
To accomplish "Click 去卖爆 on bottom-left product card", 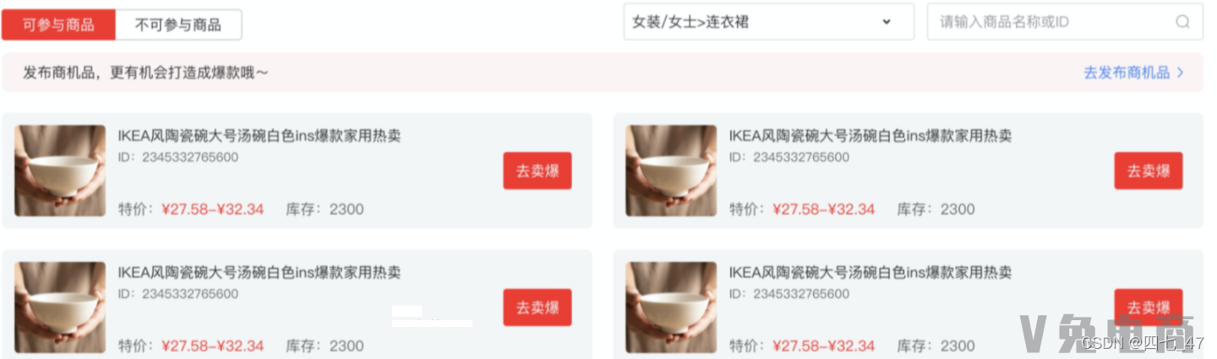I will pyautogui.click(x=538, y=307).
